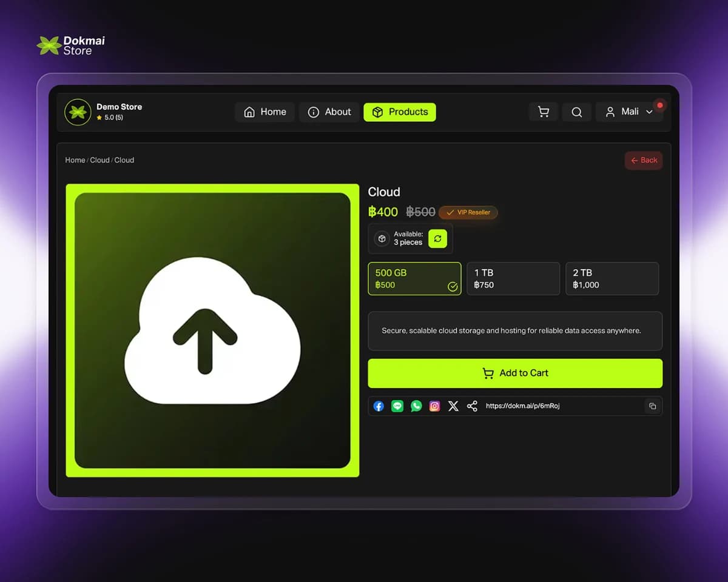Switch to the Products nav tab
Screen dimensions: 728x582
point(400,112)
